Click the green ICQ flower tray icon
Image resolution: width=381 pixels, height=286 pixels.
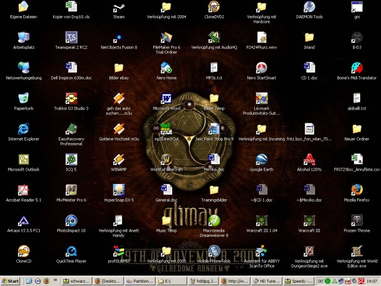(x=327, y=281)
